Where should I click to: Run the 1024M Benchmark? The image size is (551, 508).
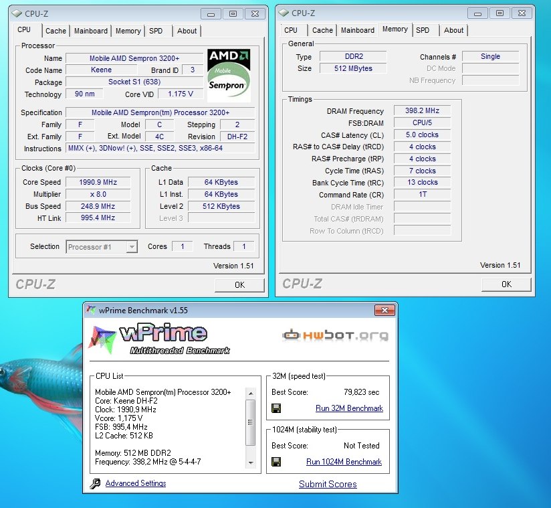pos(344,462)
